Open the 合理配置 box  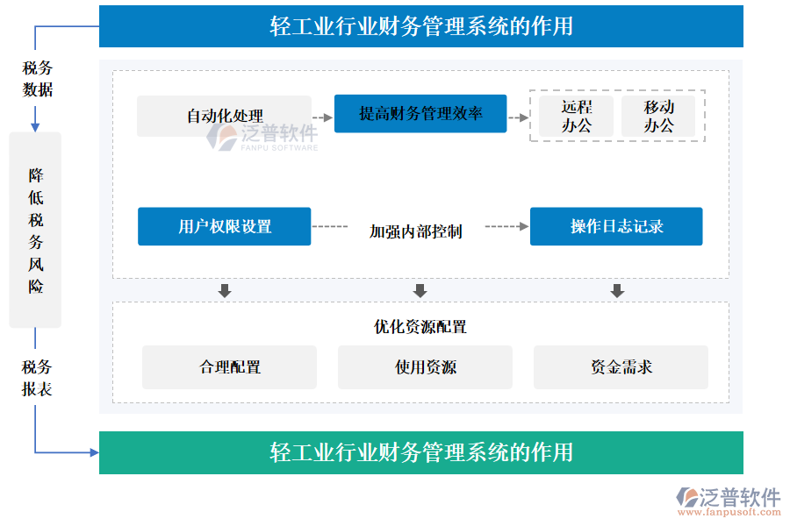pos(229,367)
